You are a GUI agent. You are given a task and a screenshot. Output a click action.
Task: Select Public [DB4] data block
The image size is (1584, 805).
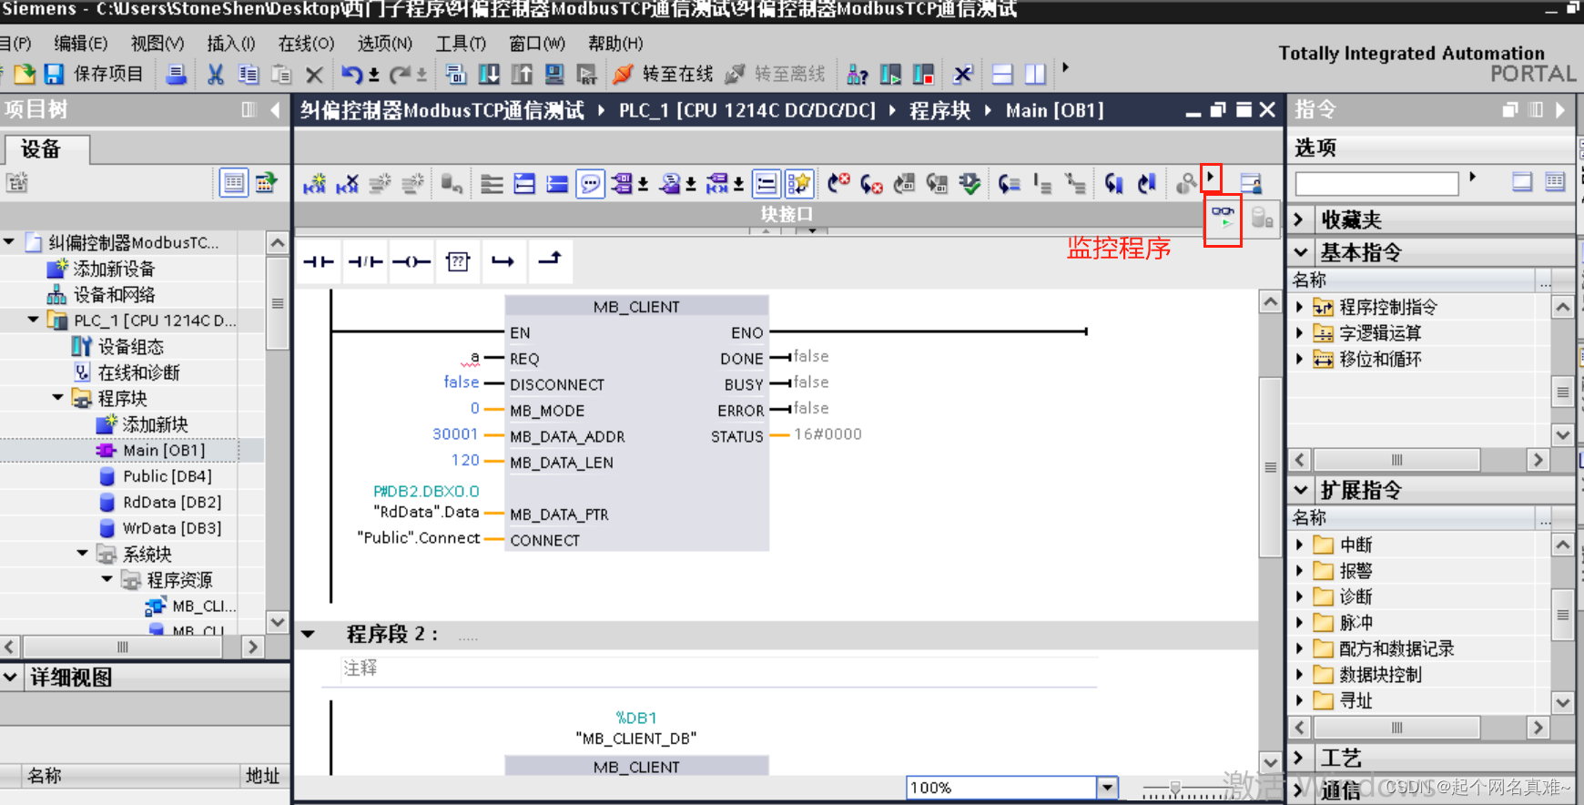tap(167, 476)
